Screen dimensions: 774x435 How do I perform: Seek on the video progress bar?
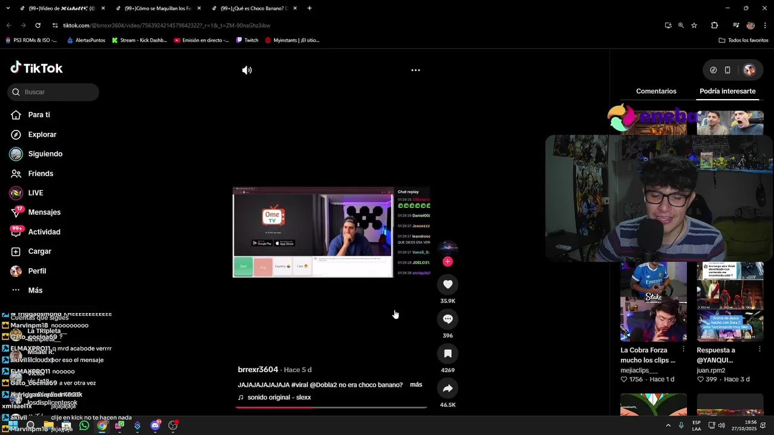pyautogui.click(x=331, y=407)
